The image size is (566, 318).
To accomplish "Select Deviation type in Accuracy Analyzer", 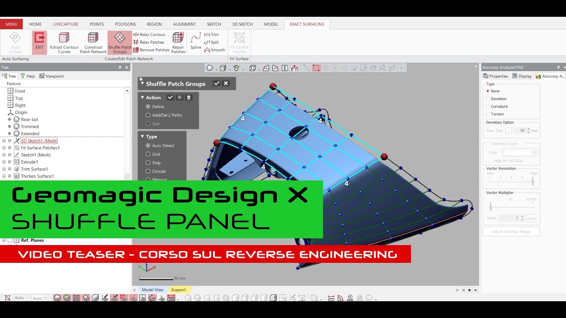I will pos(488,99).
